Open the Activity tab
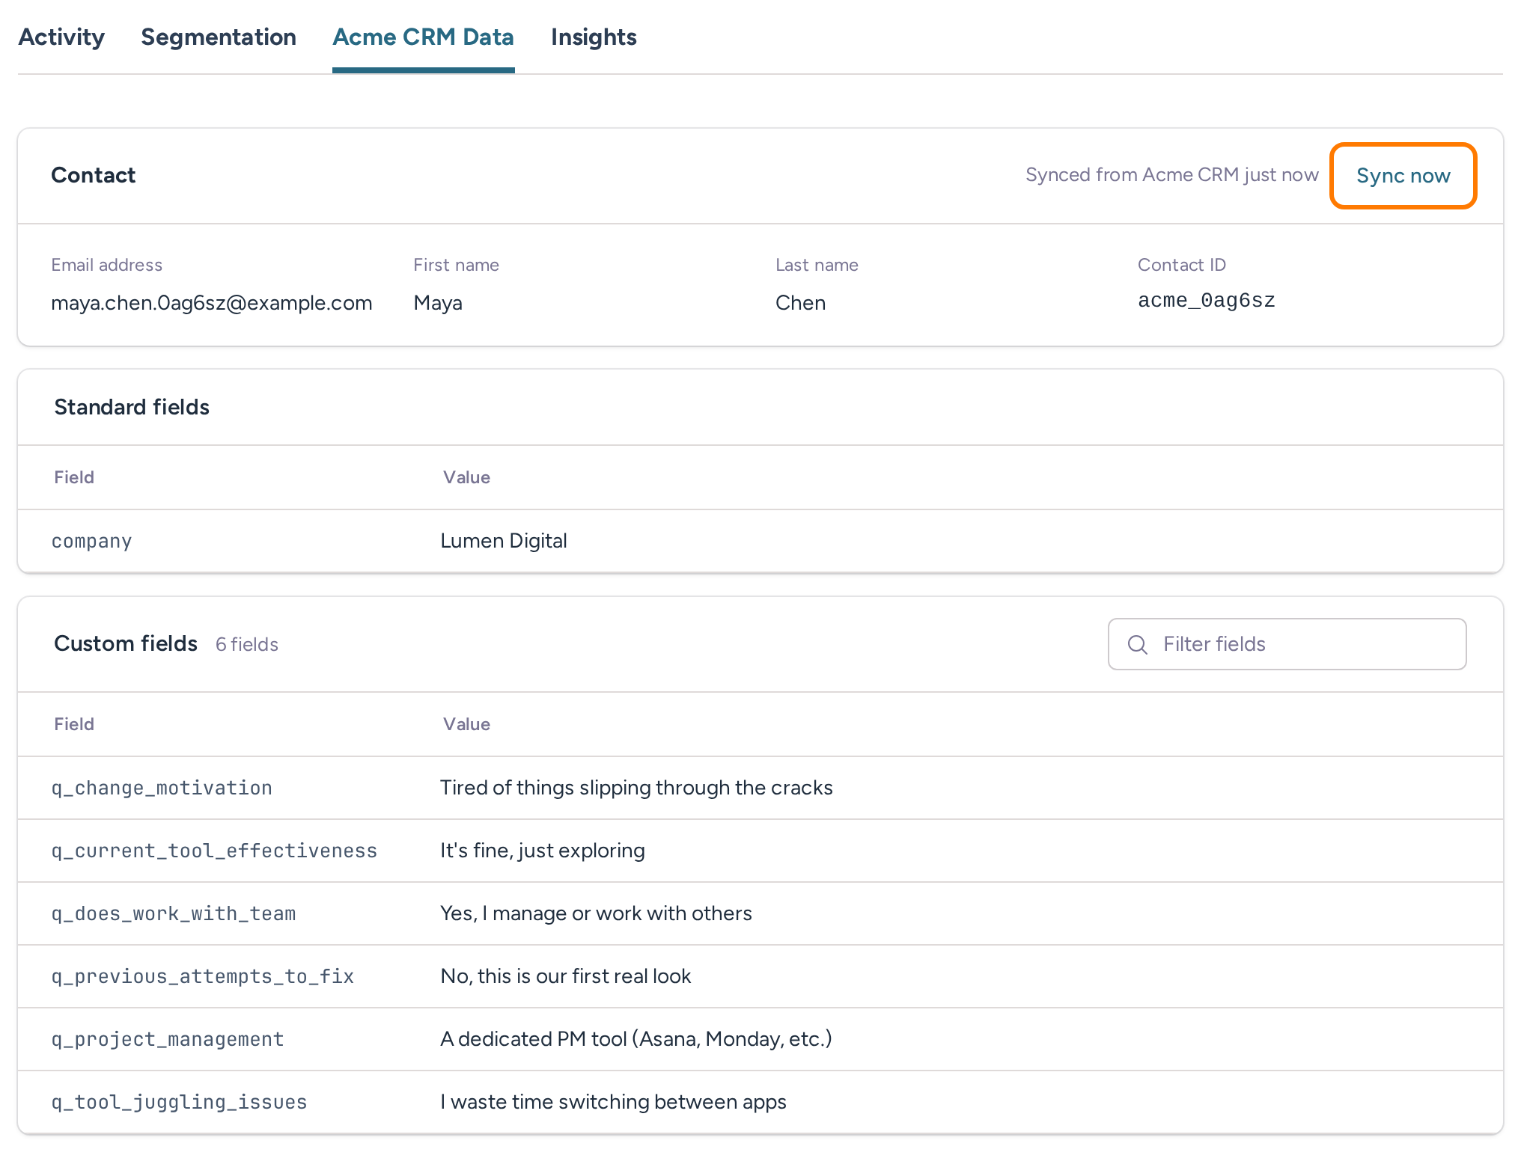The width and height of the screenshot is (1521, 1176). 61,37
